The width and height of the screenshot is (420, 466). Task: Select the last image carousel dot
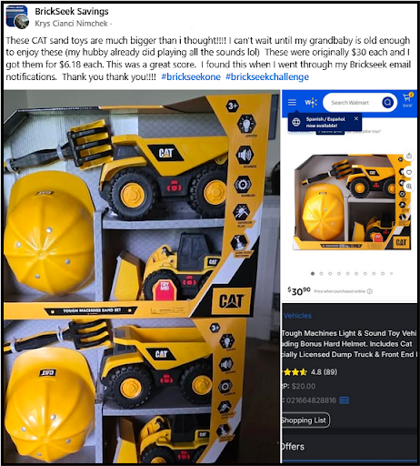coord(392,274)
